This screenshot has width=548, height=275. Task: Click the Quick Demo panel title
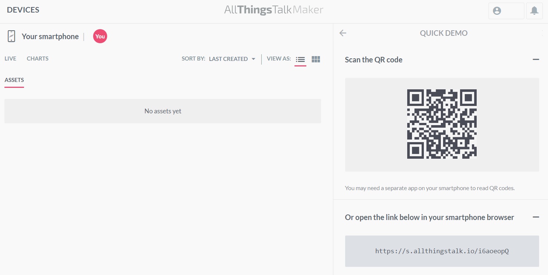click(x=443, y=33)
